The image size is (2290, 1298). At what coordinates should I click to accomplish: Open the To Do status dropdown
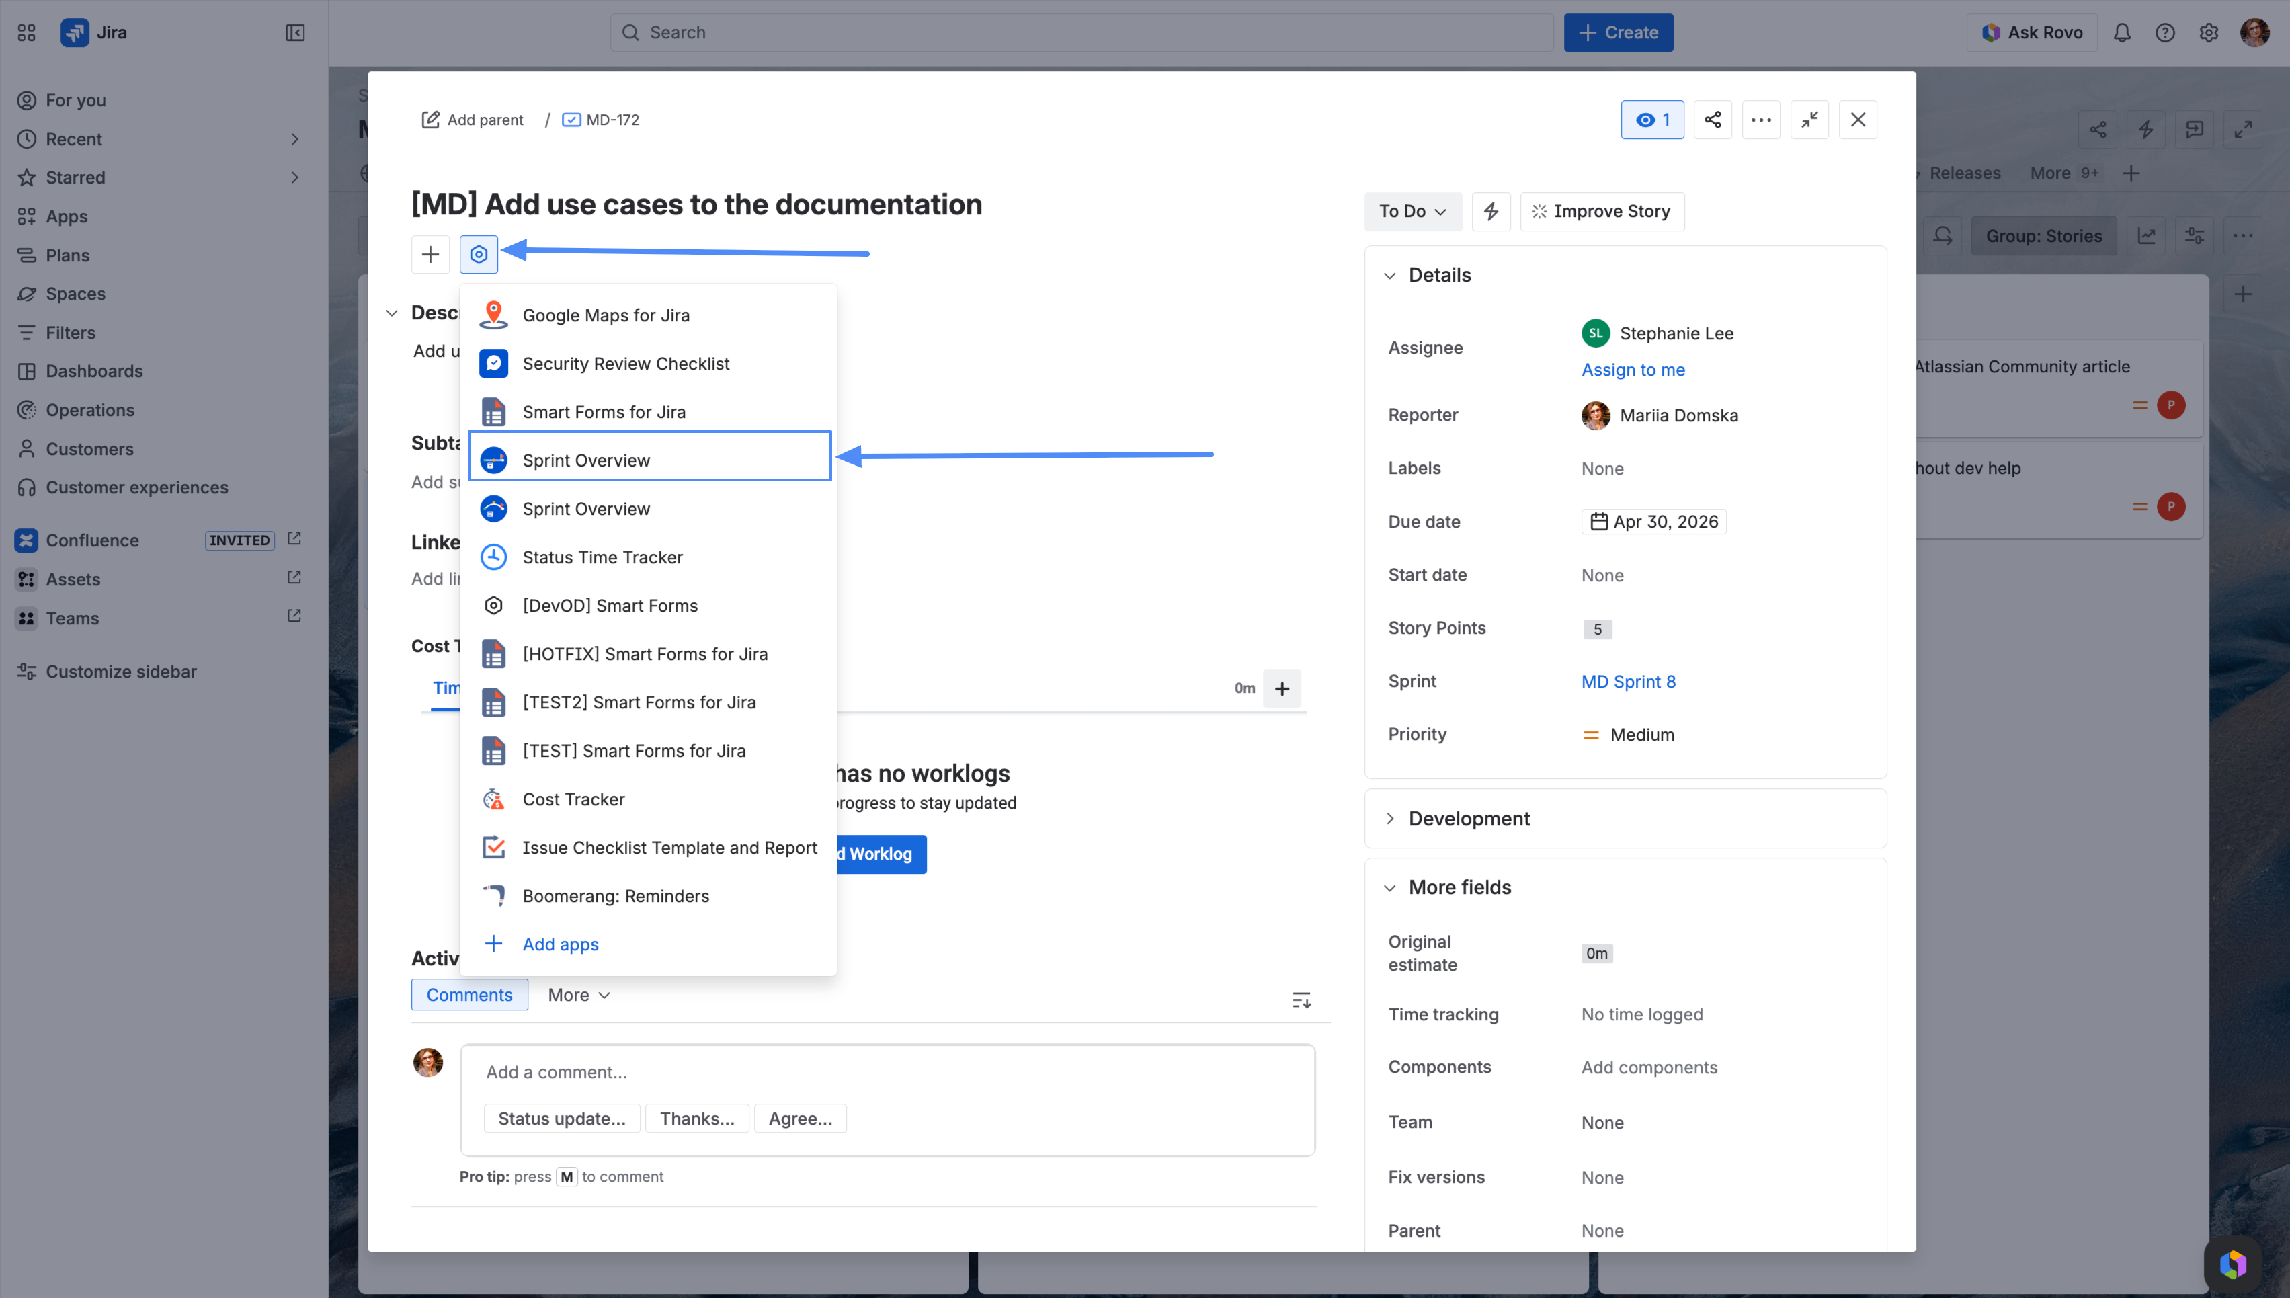click(x=1412, y=211)
